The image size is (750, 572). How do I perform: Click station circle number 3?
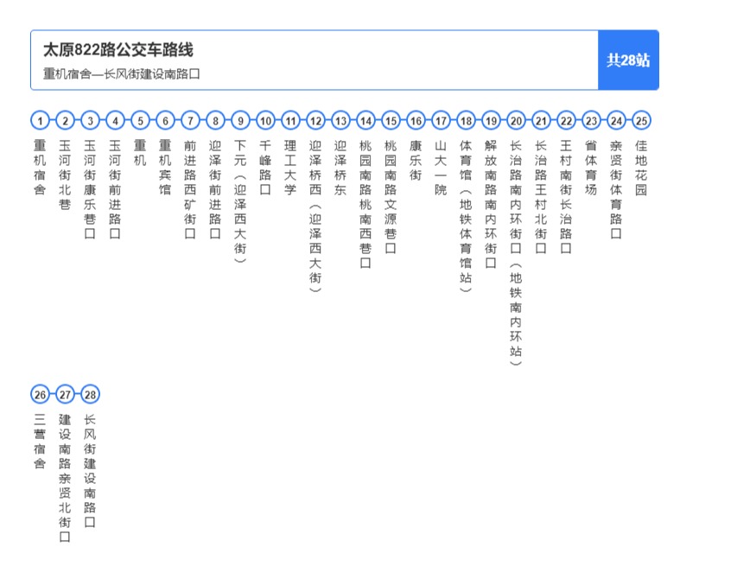[x=91, y=120]
